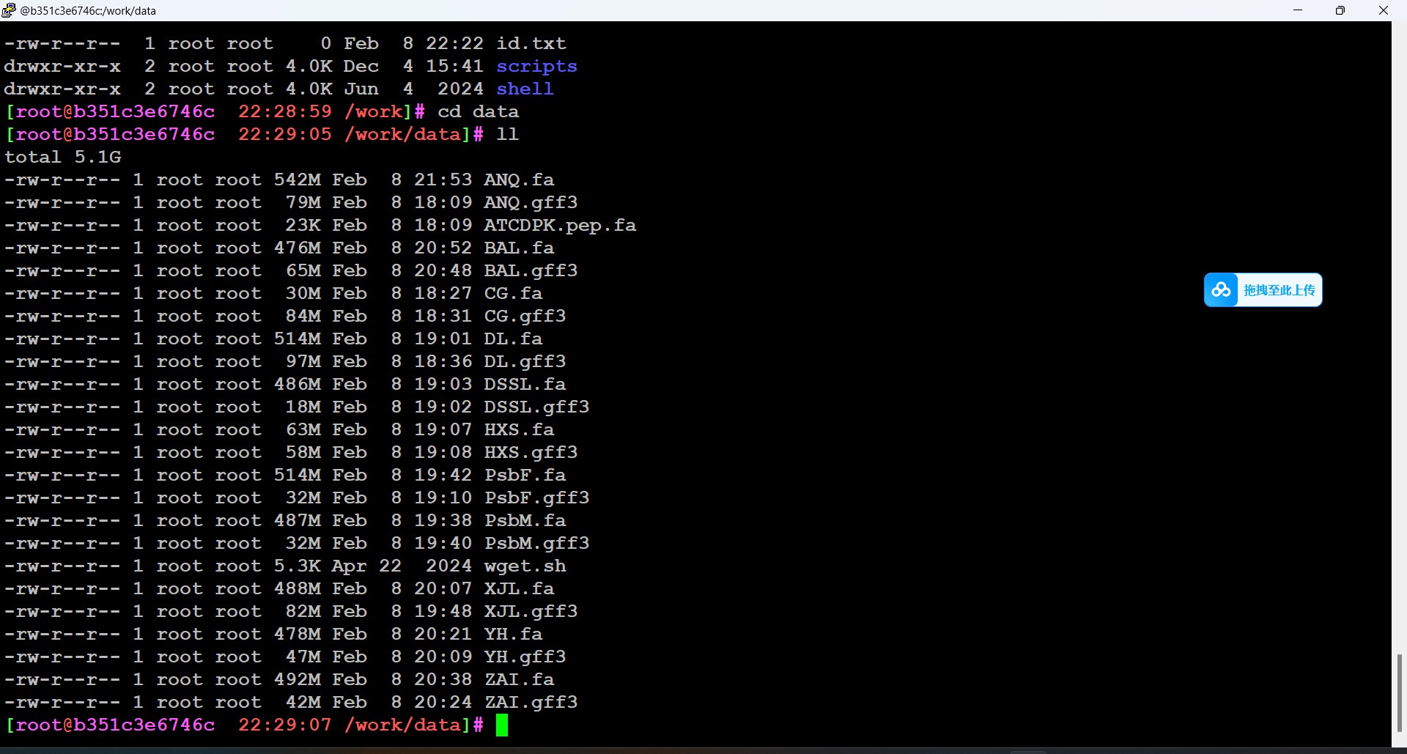Image resolution: width=1407 pixels, height=754 pixels.
Task: Click the file name YH.fa
Action: tap(513, 635)
